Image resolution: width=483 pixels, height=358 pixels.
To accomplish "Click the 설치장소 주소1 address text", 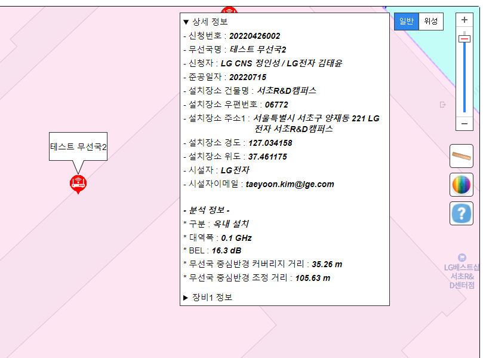I will [316, 123].
